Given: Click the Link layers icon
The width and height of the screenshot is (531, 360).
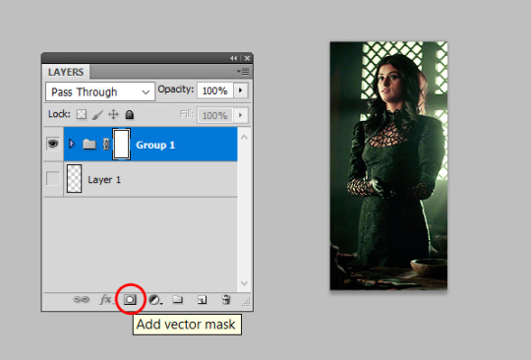Looking at the screenshot, I should tap(81, 299).
